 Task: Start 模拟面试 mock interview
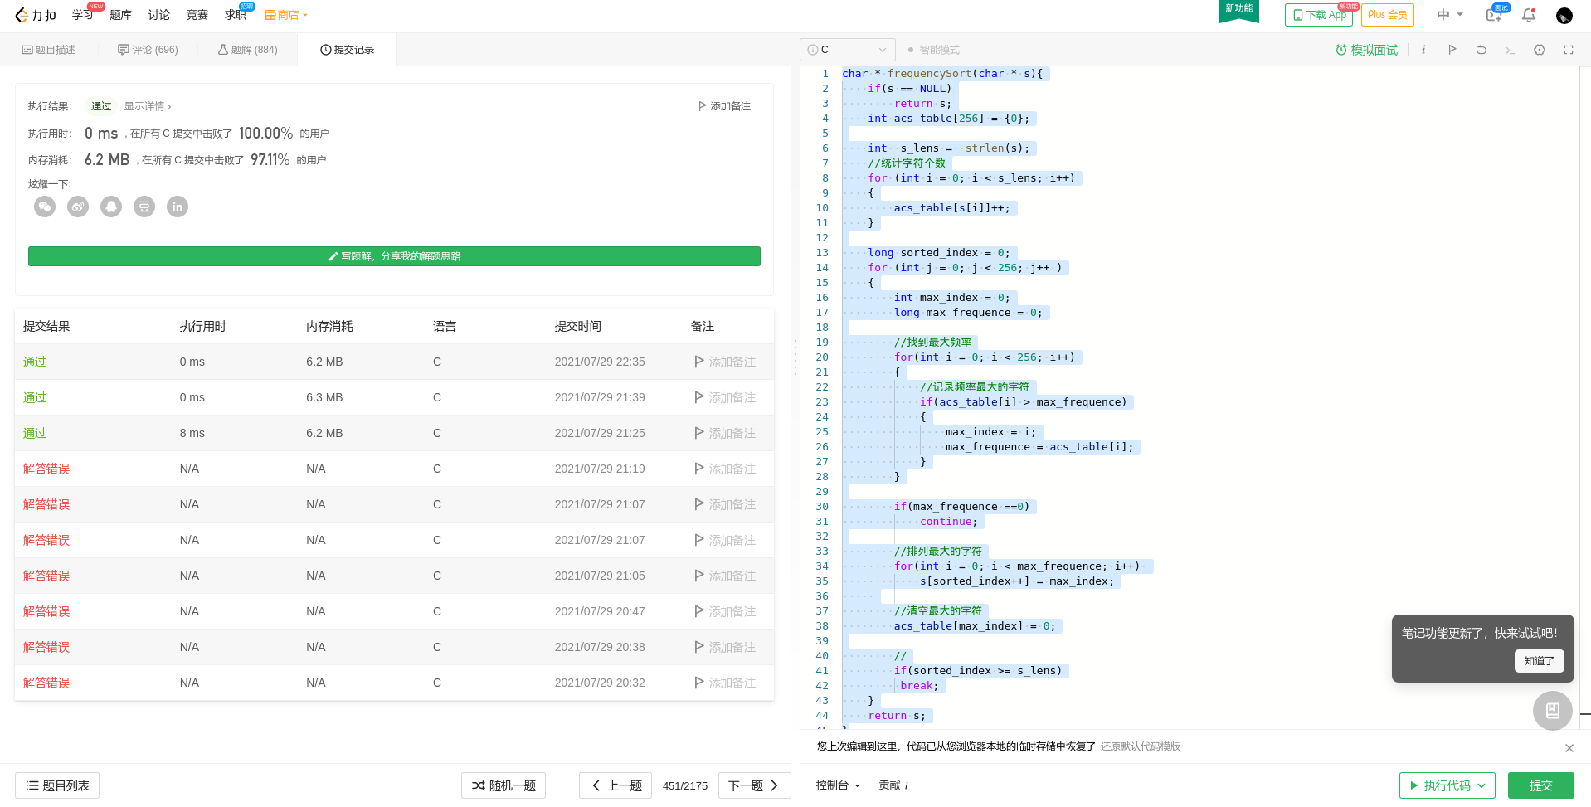(x=1367, y=50)
